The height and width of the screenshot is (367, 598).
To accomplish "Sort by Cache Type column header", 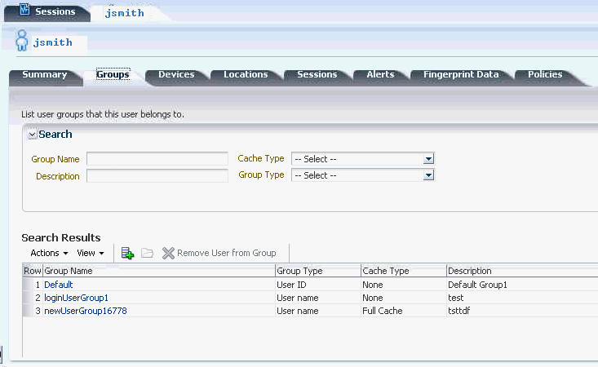I will (x=404, y=271).
